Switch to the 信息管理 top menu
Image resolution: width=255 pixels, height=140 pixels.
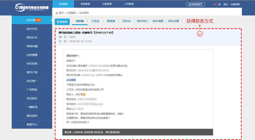click(x=86, y=4)
